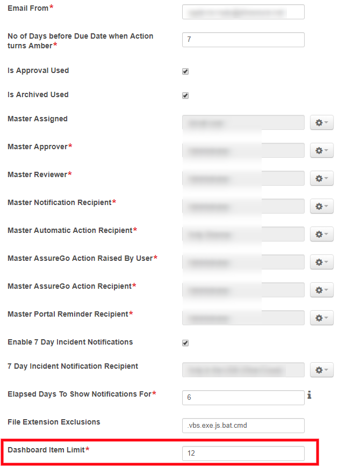Click the Dashboard Item Limit field

pyautogui.click(x=243, y=454)
